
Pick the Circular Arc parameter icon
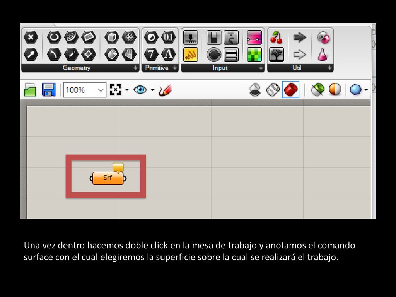point(54,54)
